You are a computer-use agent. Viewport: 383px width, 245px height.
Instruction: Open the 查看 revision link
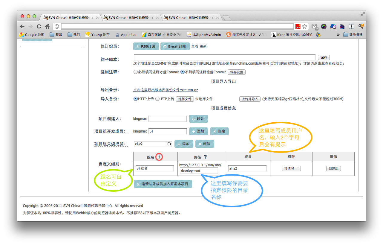coord(195,46)
